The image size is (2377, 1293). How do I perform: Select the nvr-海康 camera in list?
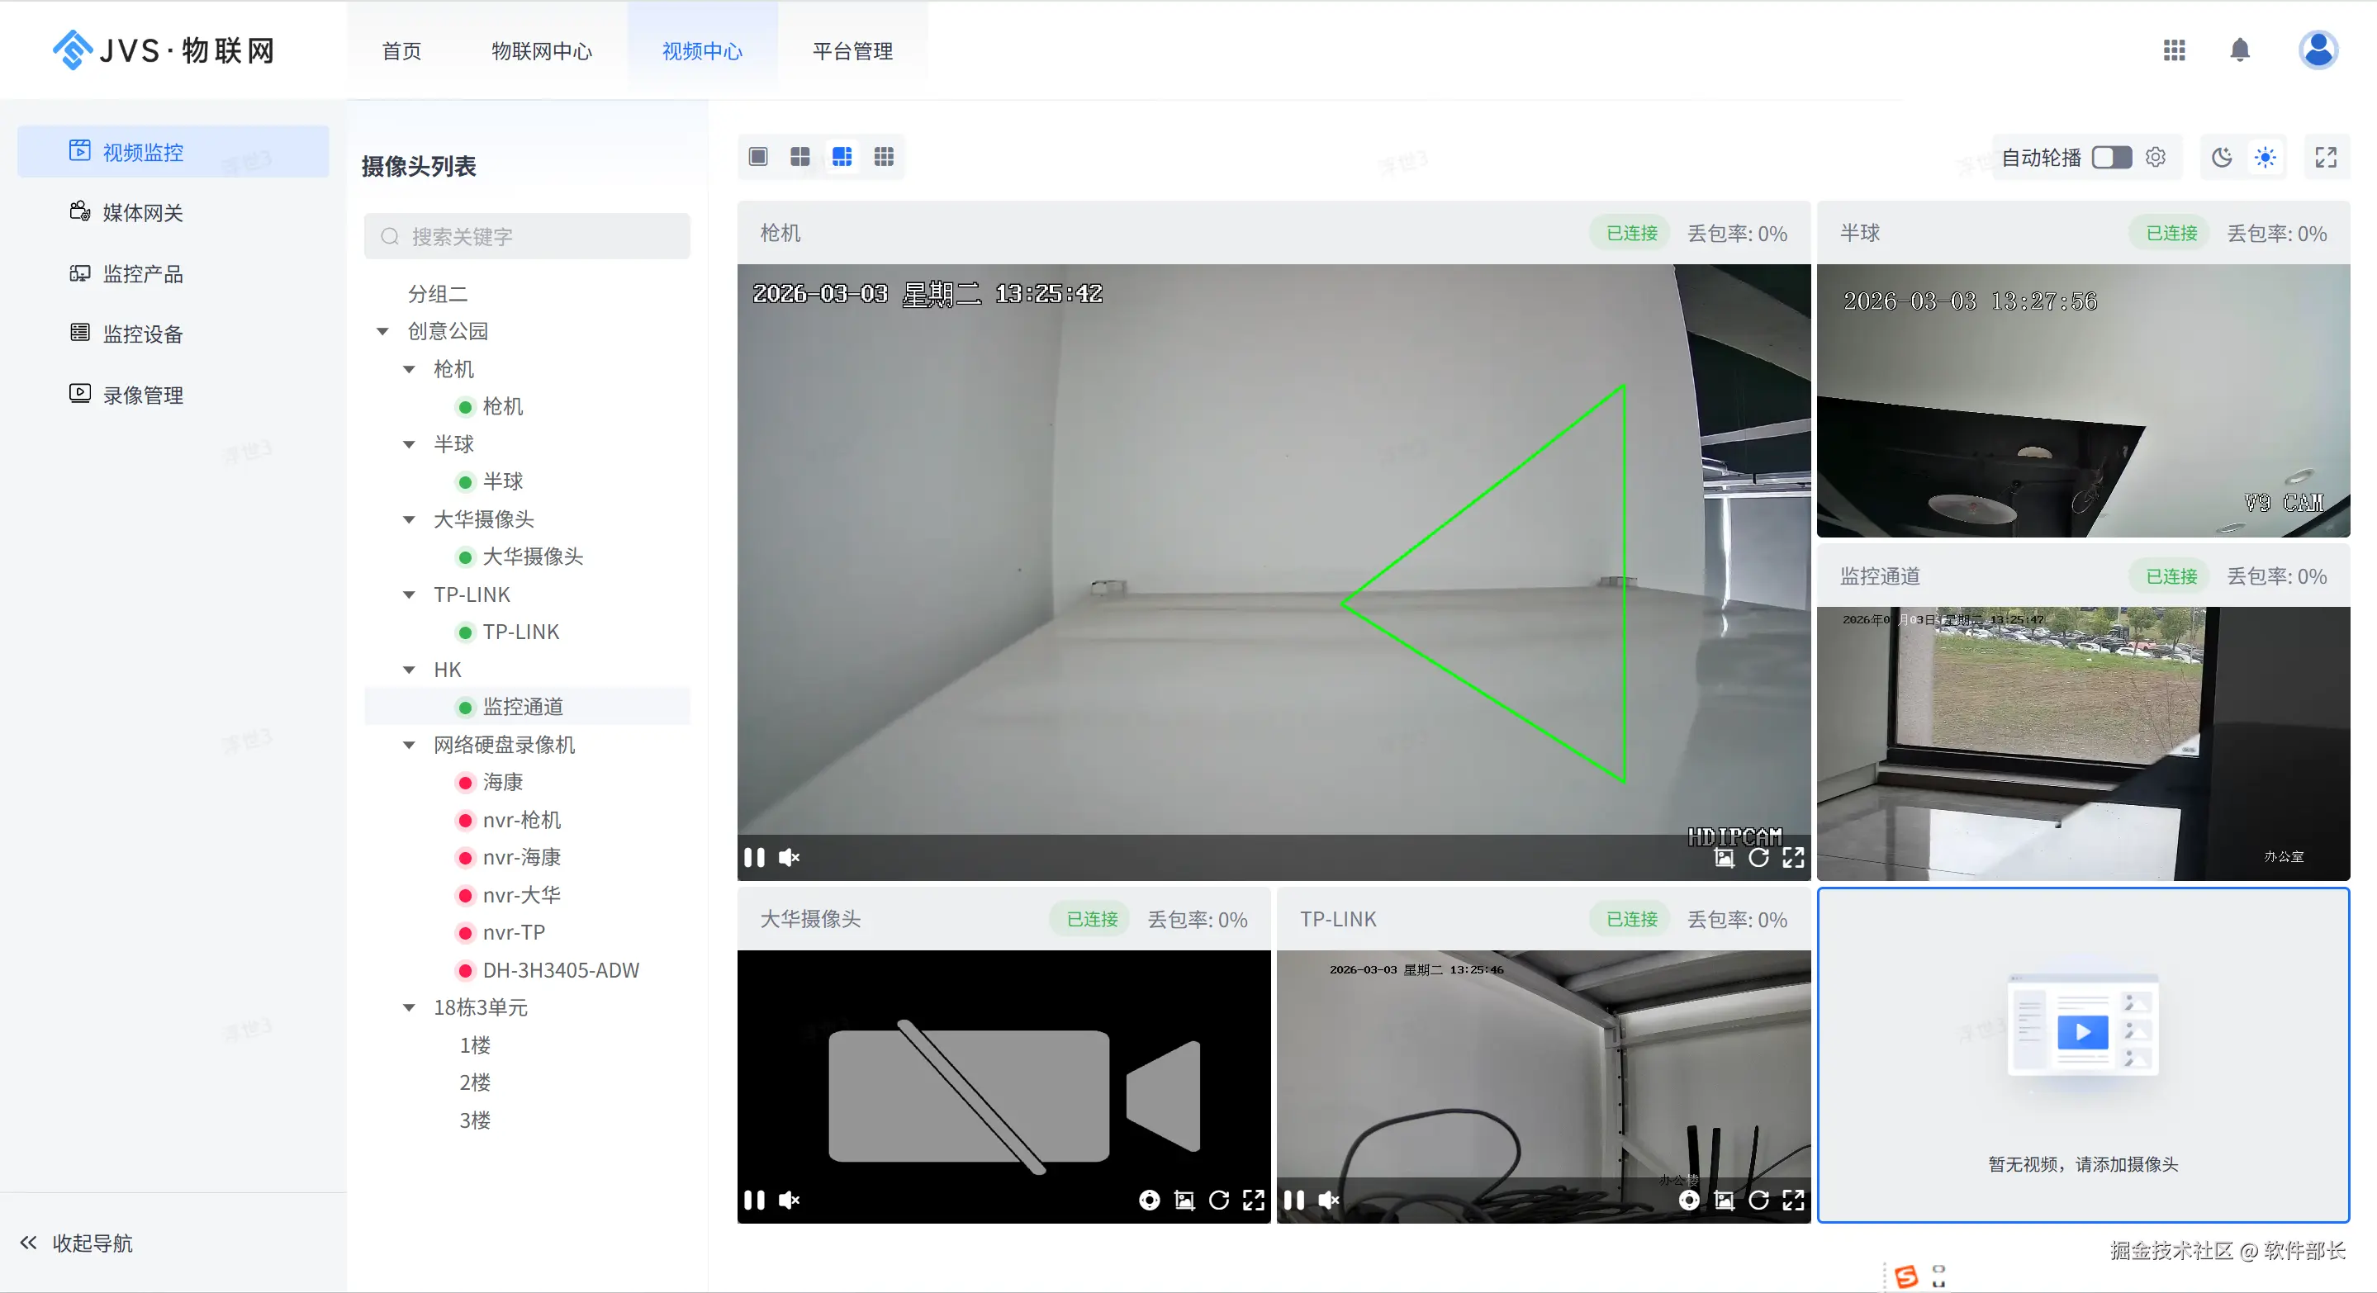[x=521, y=857]
